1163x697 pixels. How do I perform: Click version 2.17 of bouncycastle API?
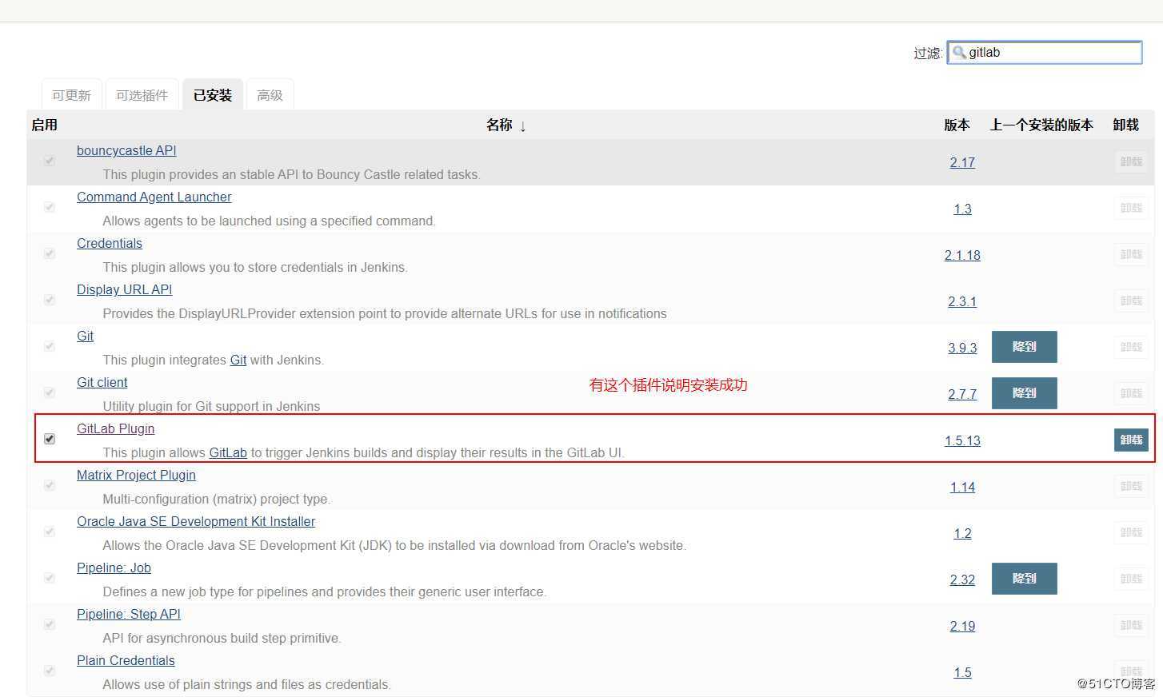point(962,162)
